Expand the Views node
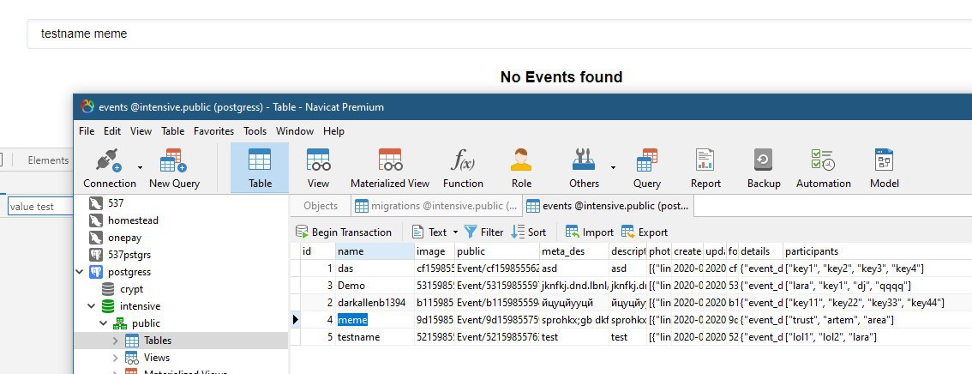972x374 pixels. (115, 357)
